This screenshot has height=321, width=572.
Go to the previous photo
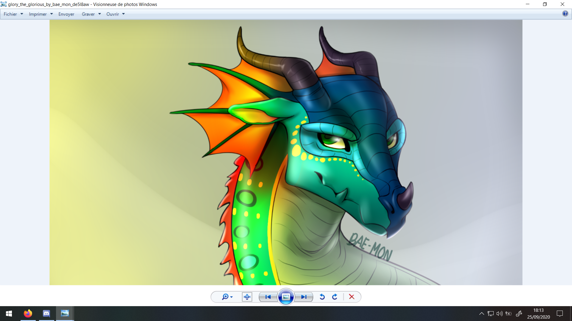268,297
